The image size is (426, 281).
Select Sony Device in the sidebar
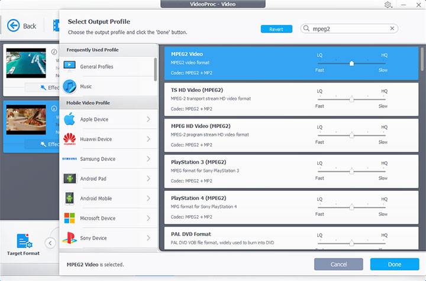coord(108,238)
